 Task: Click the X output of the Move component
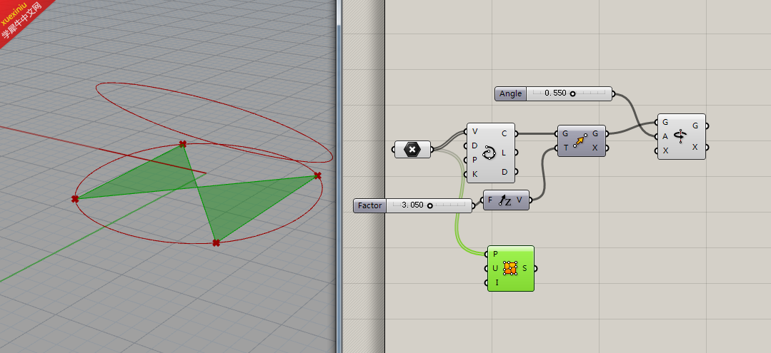point(595,148)
